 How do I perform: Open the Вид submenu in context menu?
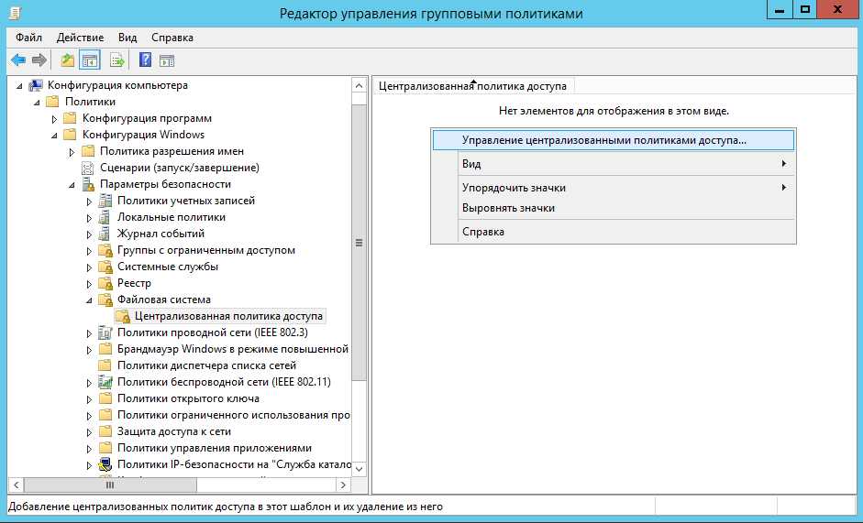[614, 164]
